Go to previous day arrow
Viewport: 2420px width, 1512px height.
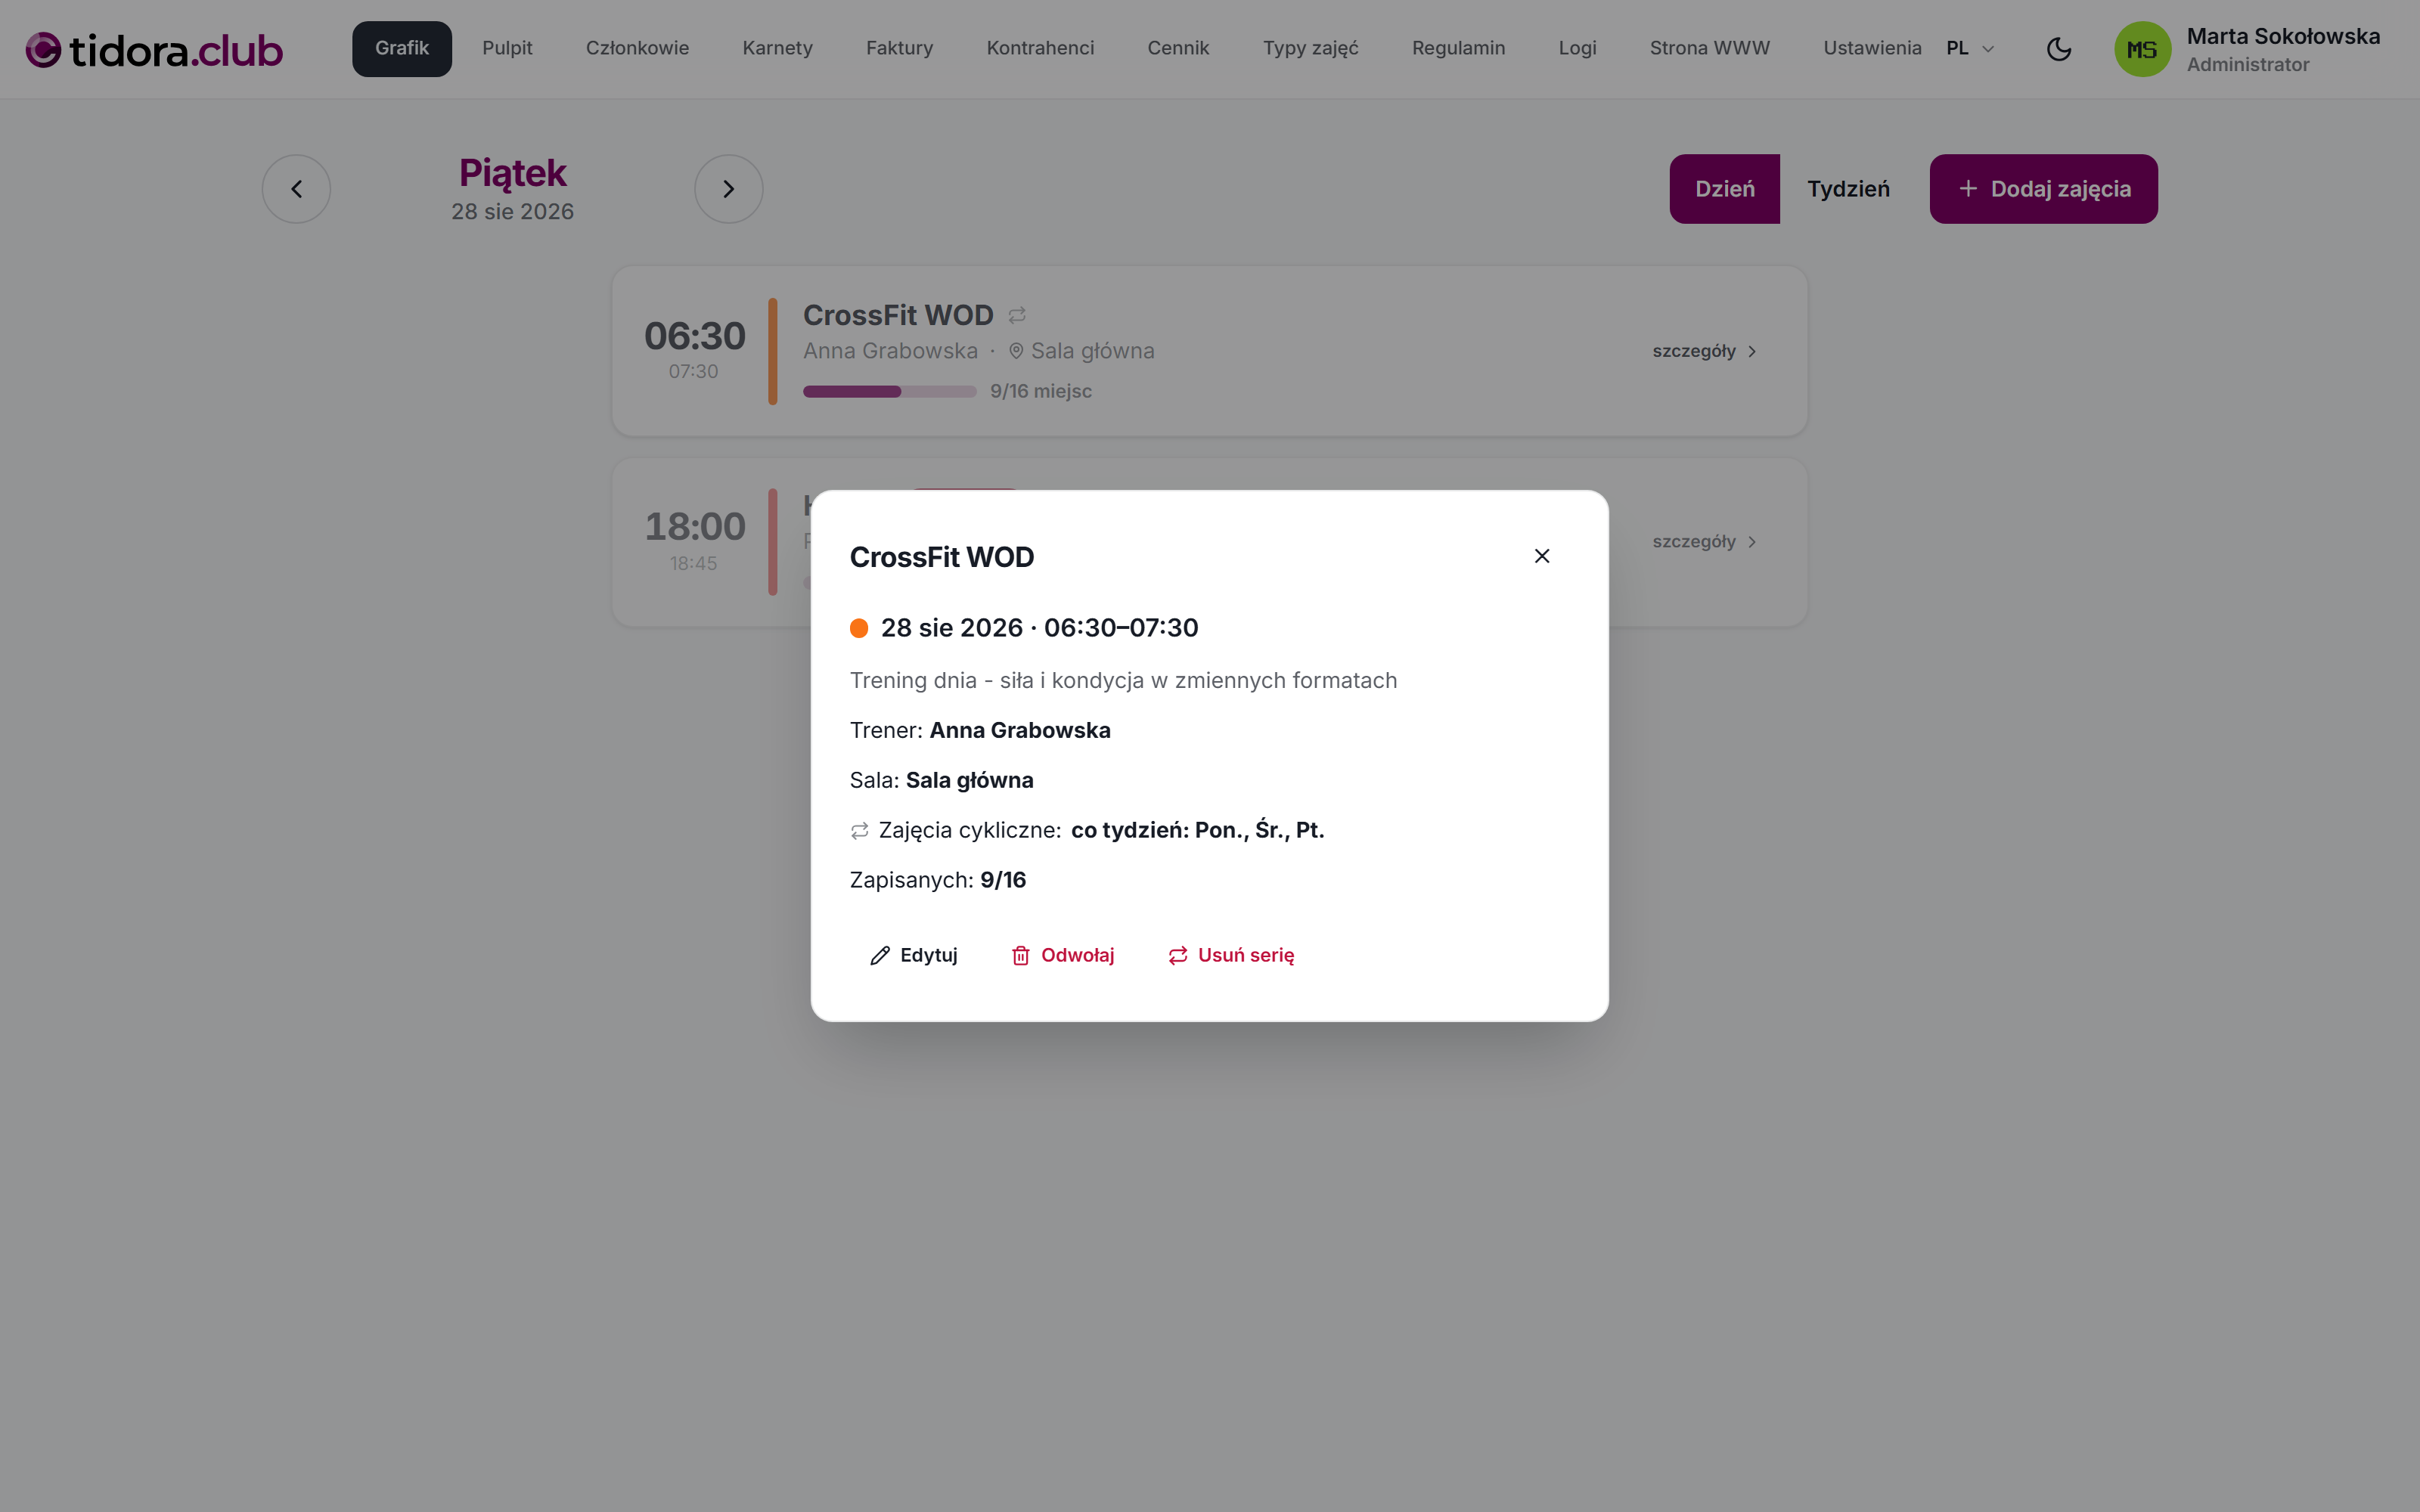coord(296,189)
